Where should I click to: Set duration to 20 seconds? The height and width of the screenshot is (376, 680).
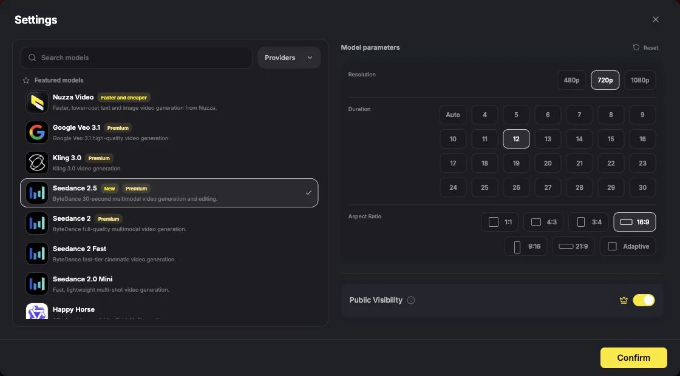click(x=548, y=163)
